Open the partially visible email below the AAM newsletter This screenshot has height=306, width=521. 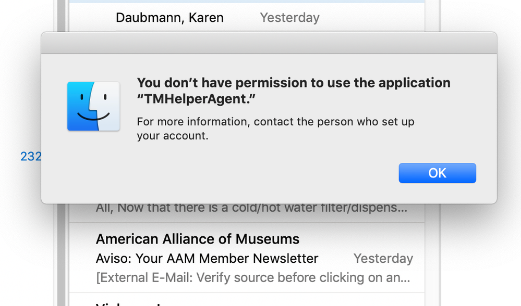247,300
